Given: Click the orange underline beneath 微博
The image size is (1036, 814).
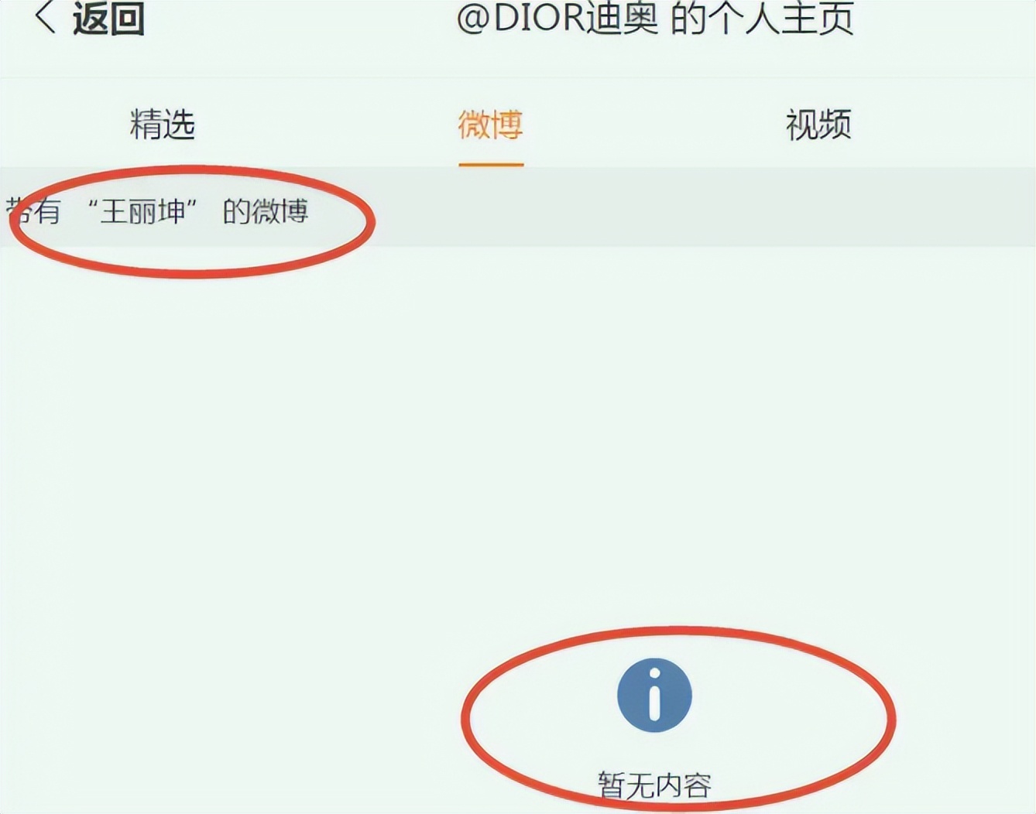Looking at the screenshot, I should pyautogui.click(x=491, y=164).
